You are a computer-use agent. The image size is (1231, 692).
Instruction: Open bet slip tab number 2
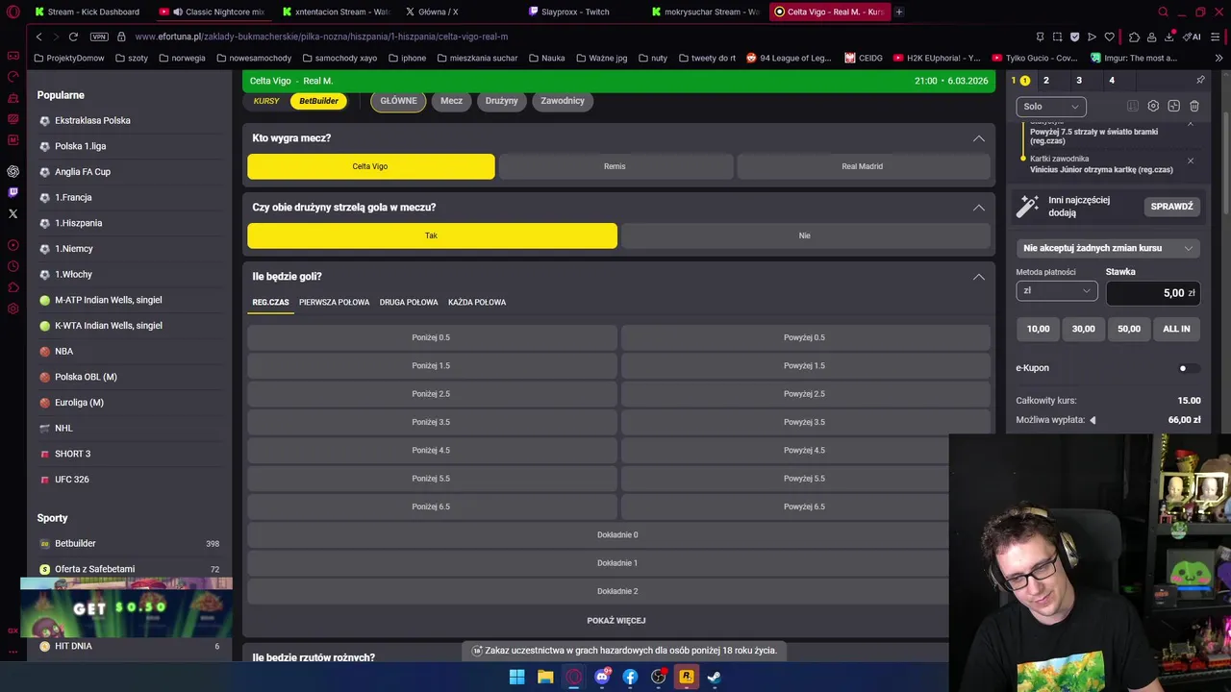[x=1046, y=81]
